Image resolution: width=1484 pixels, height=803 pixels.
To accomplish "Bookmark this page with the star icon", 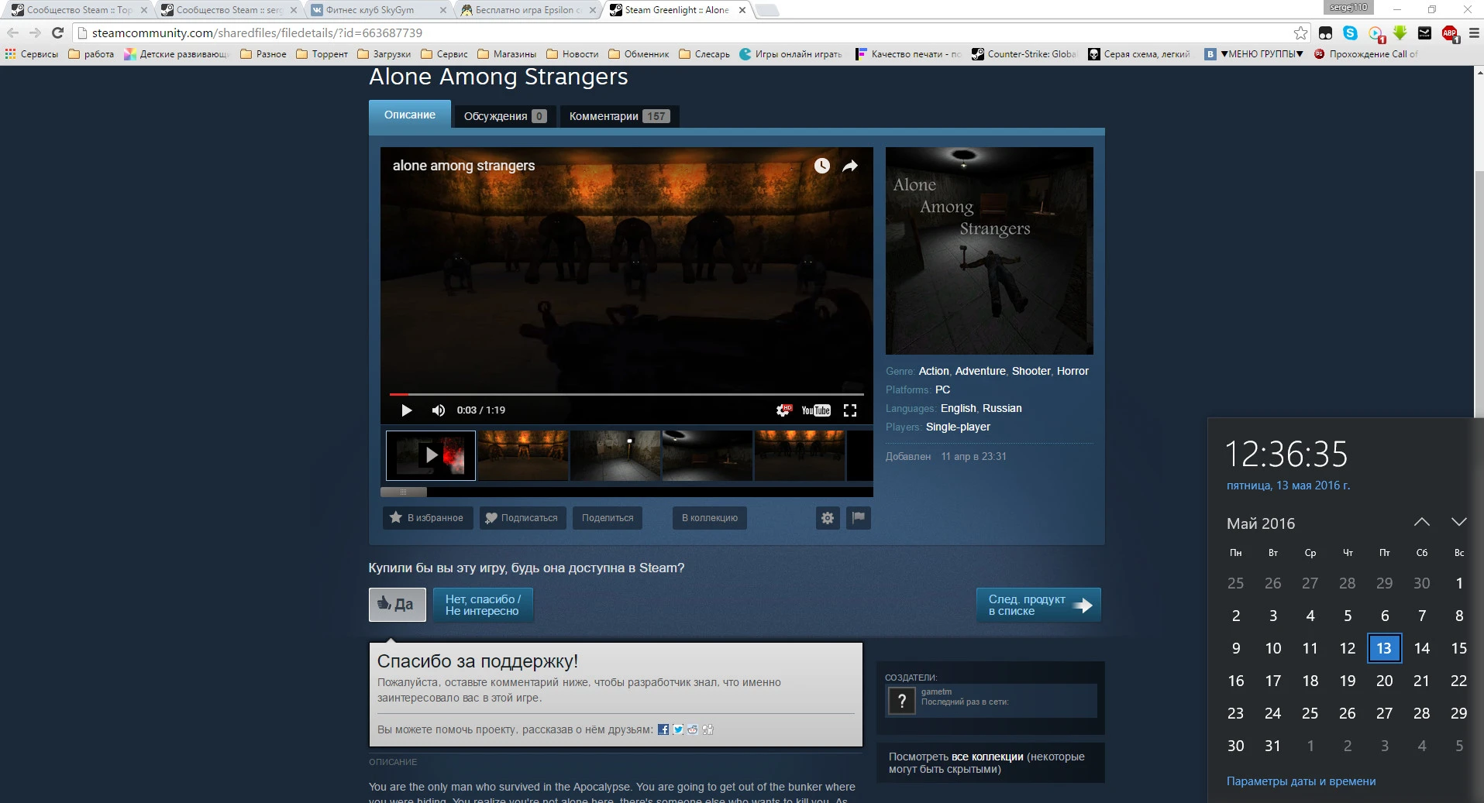I will (1301, 33).
